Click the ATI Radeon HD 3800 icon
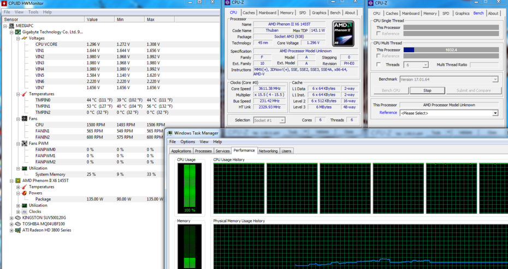 (17, 230)
